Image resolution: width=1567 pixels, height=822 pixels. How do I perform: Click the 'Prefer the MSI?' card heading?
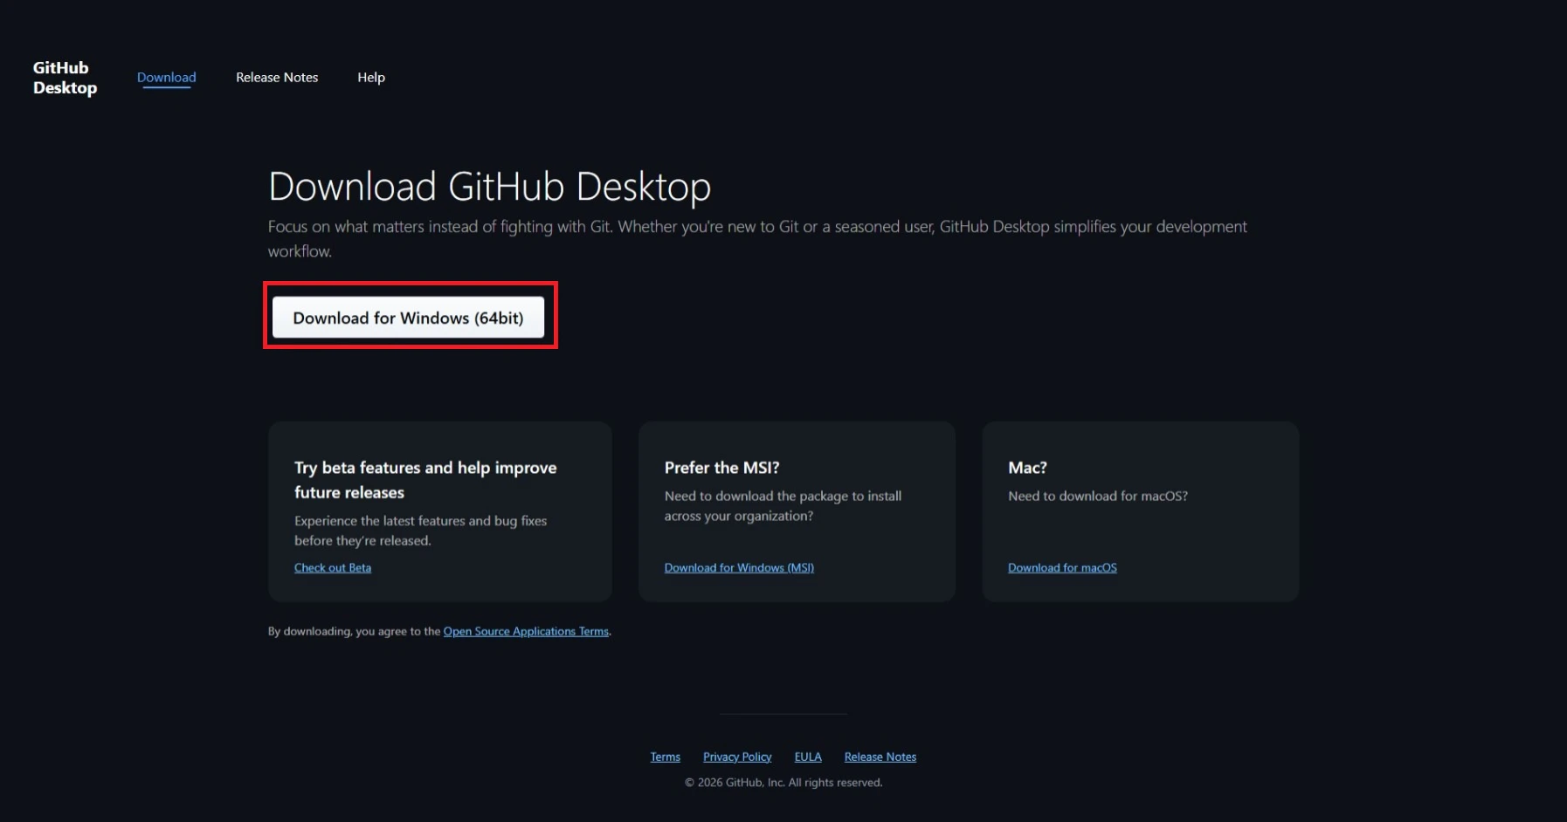(721, 468)
